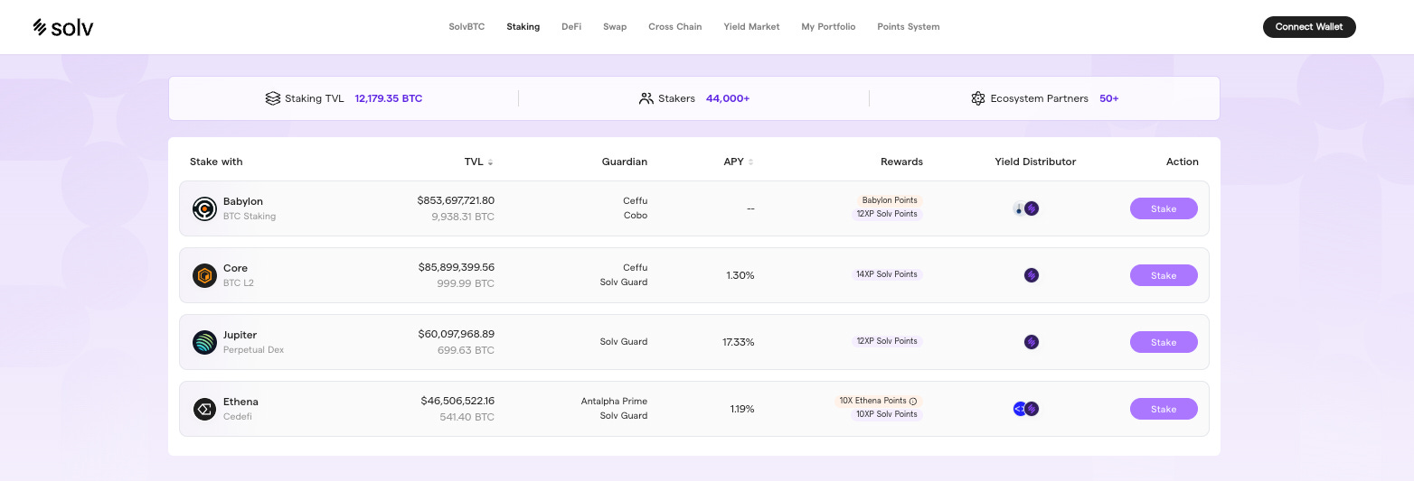The height and width of the screenshot is (481, 1414).
Task: Click the Core protocol icon
Action: pyautogui.click(x=204, y=275)
